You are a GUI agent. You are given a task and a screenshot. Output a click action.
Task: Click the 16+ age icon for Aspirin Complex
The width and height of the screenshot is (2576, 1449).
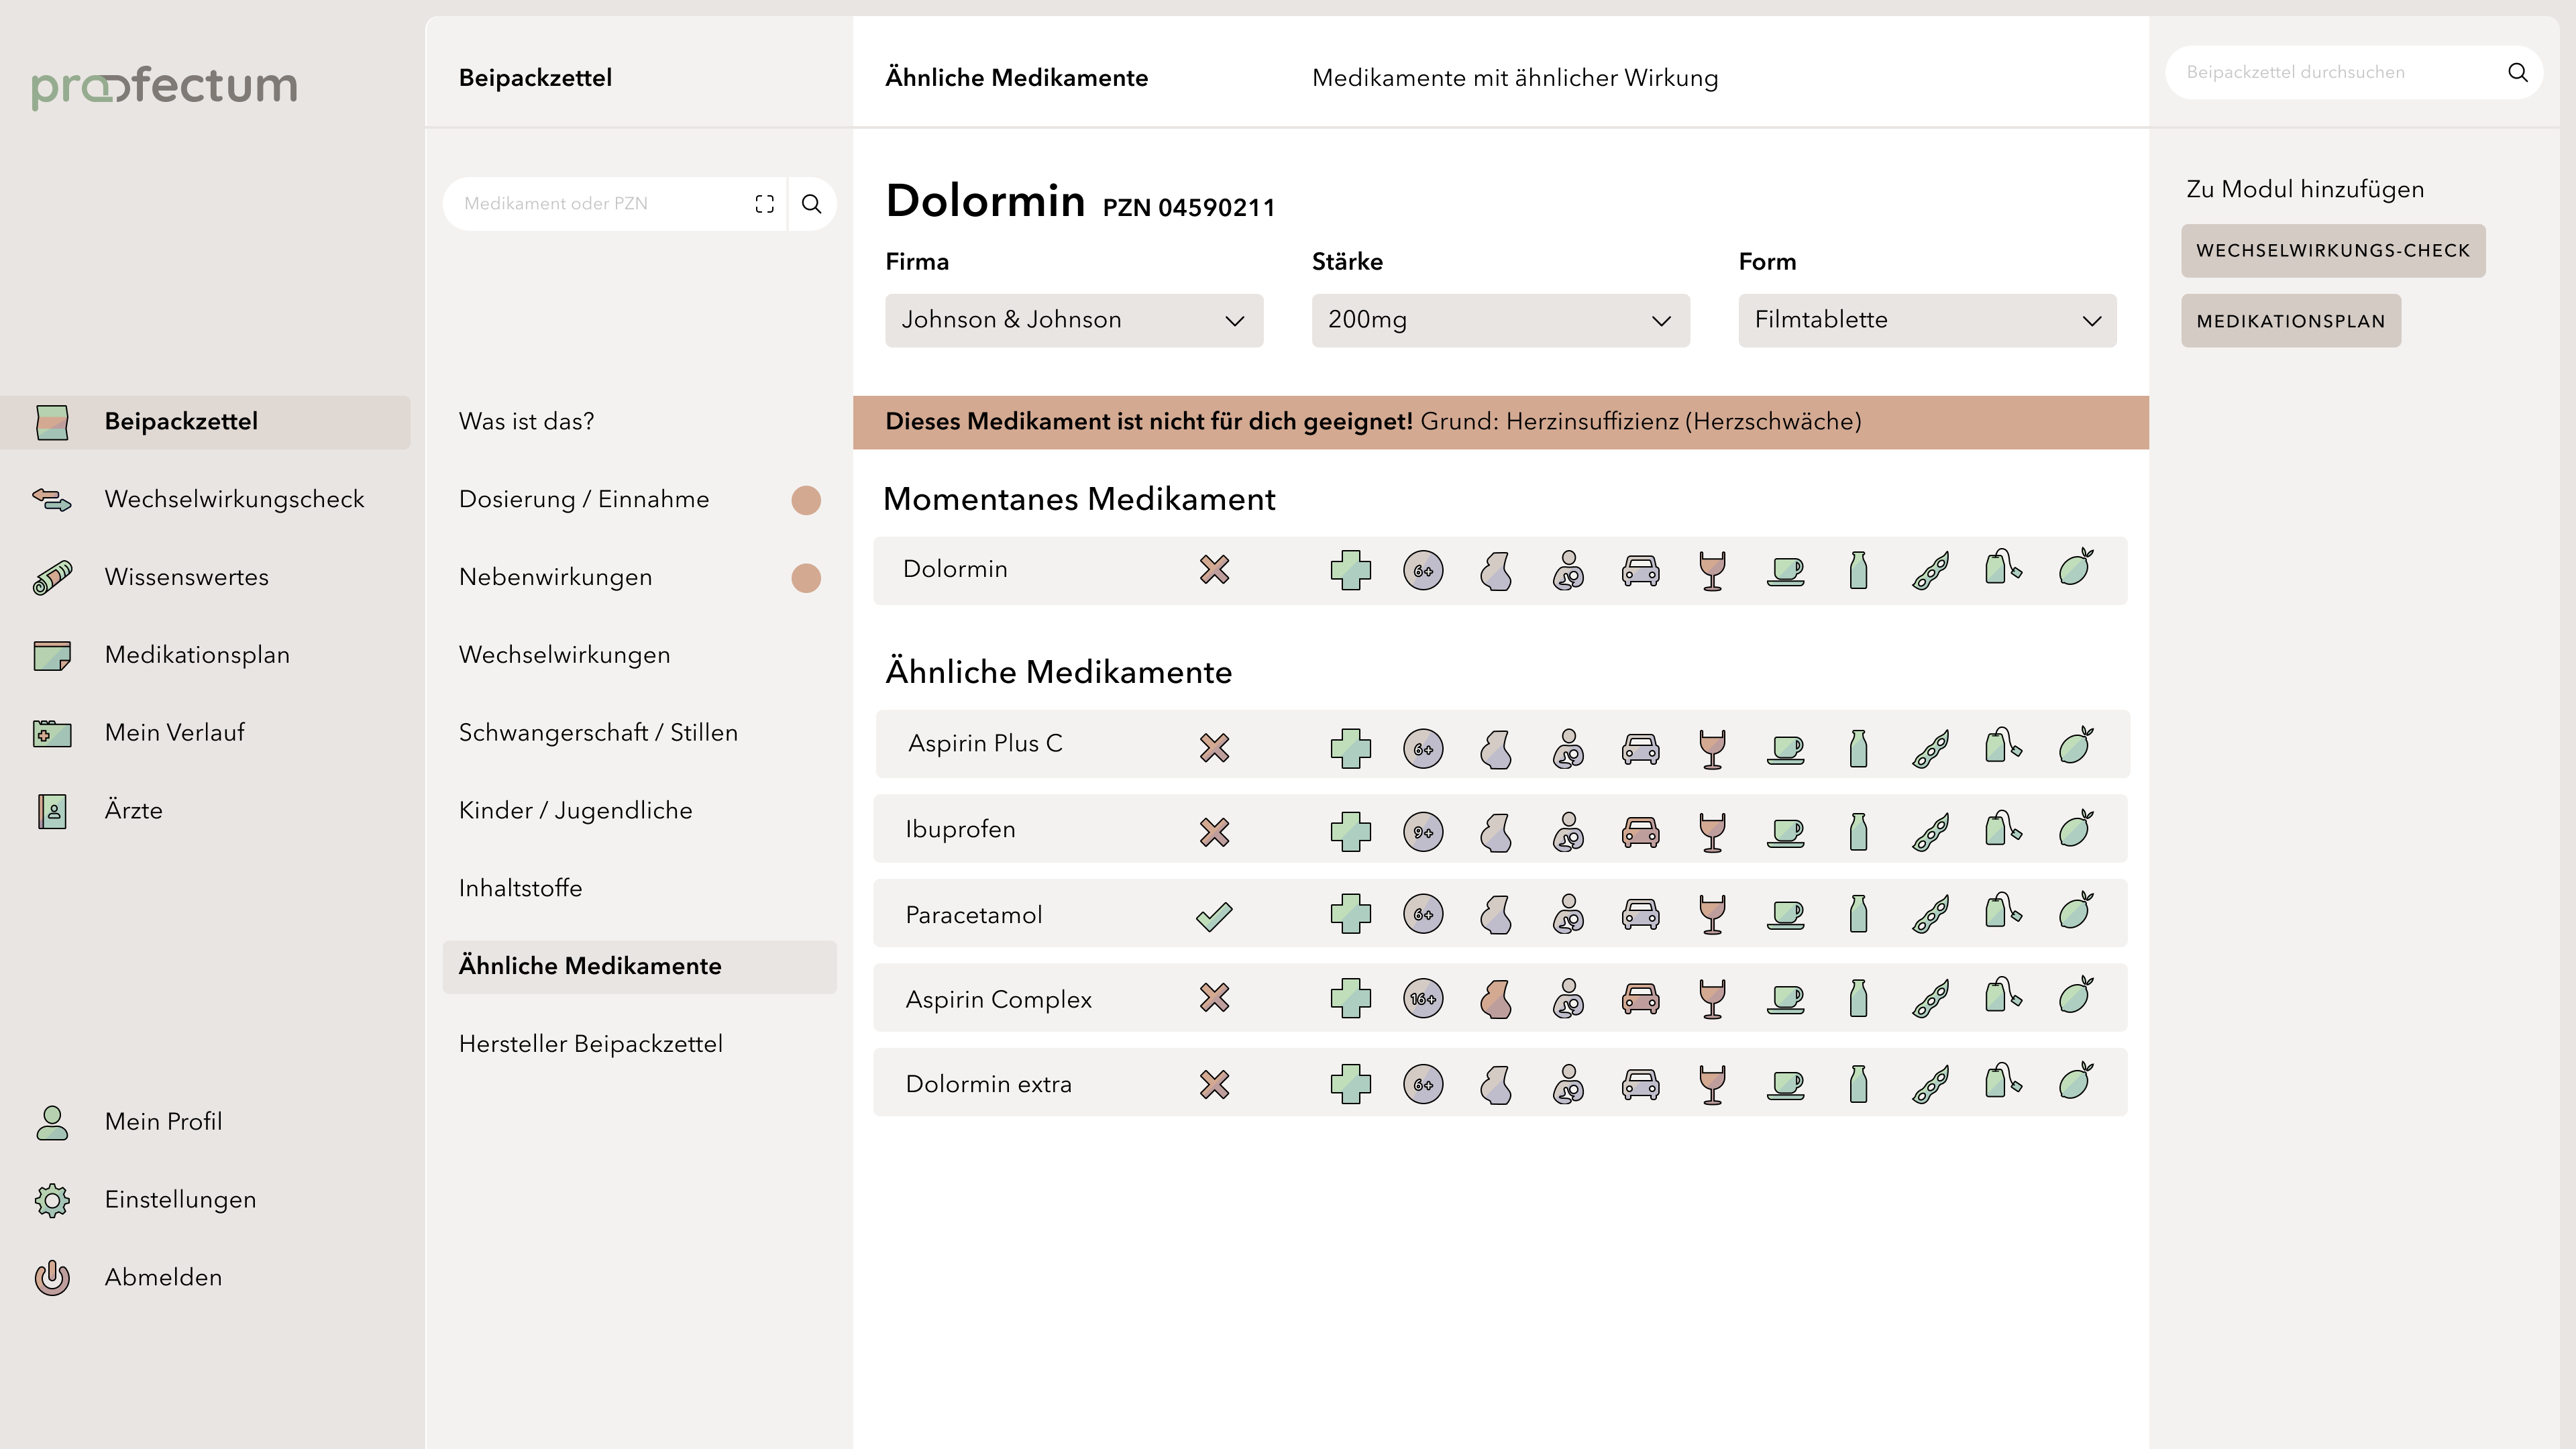[1423, 998]
